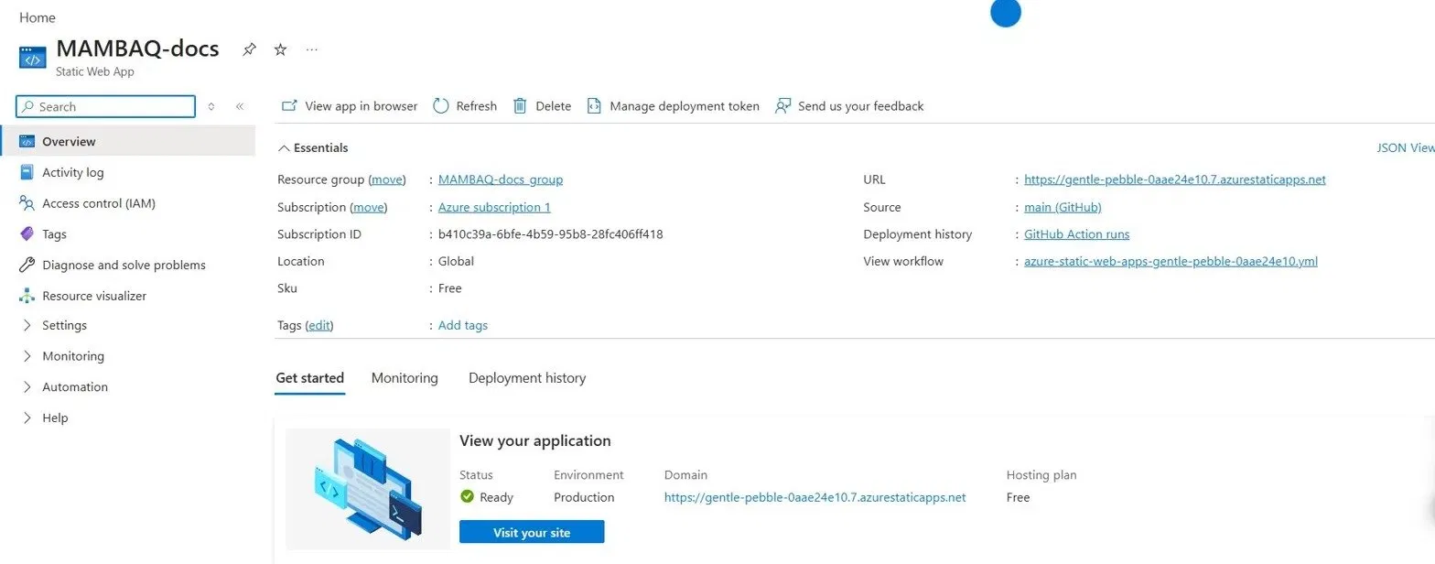1435x564 pixels.
Task: Select the Get started tab
Action: click(x=310, y=378)
